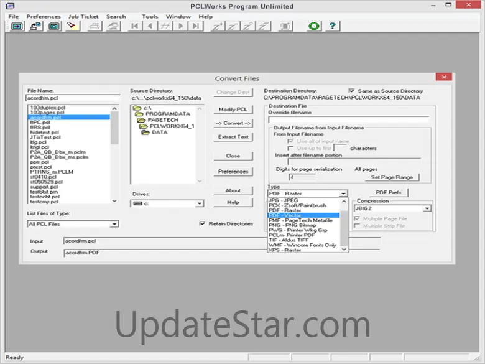Click the Set Page Range button
This screenshot has height=364, width=485.
point(392,177)
